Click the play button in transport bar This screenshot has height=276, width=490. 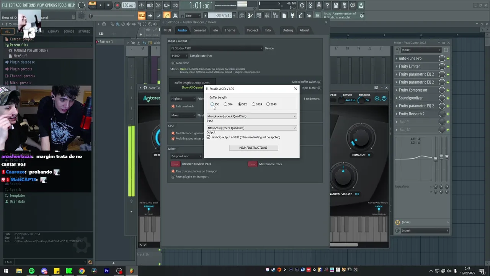click(100, 5)
